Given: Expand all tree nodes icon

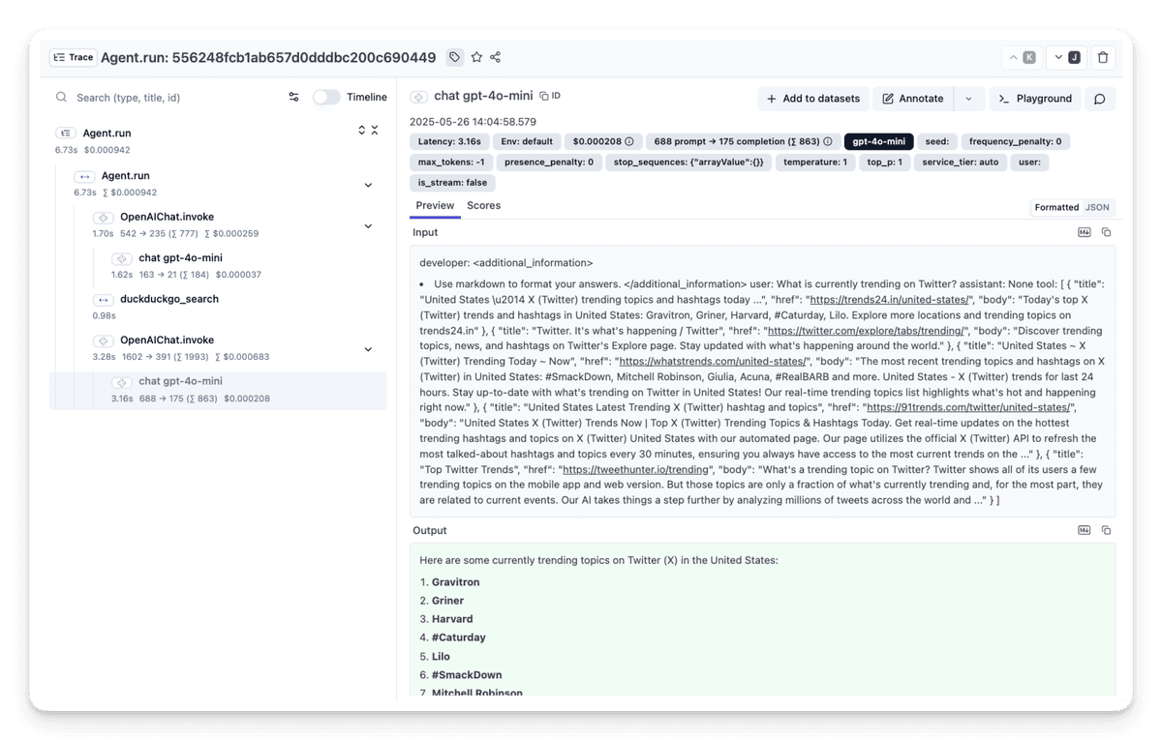Looking at the screenshot, I should click(x=362, y=130).
